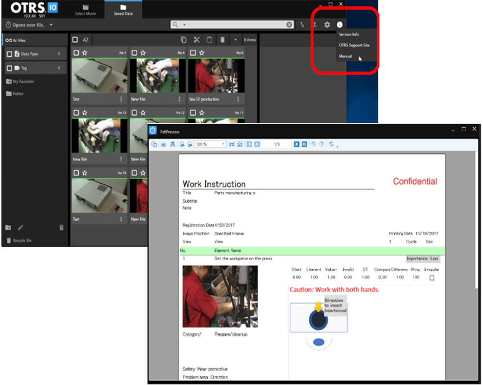Check the Tag filter checkbox

click(x=10, y=68)
